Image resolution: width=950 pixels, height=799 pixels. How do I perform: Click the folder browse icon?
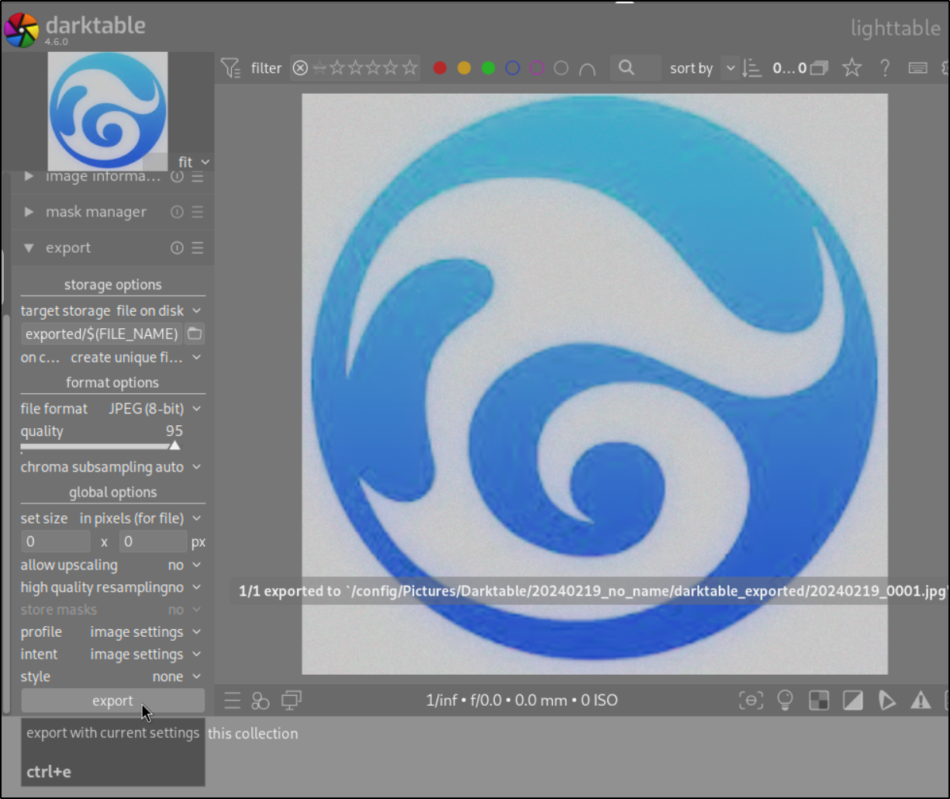pyautogui.click(x=195, y=334)
